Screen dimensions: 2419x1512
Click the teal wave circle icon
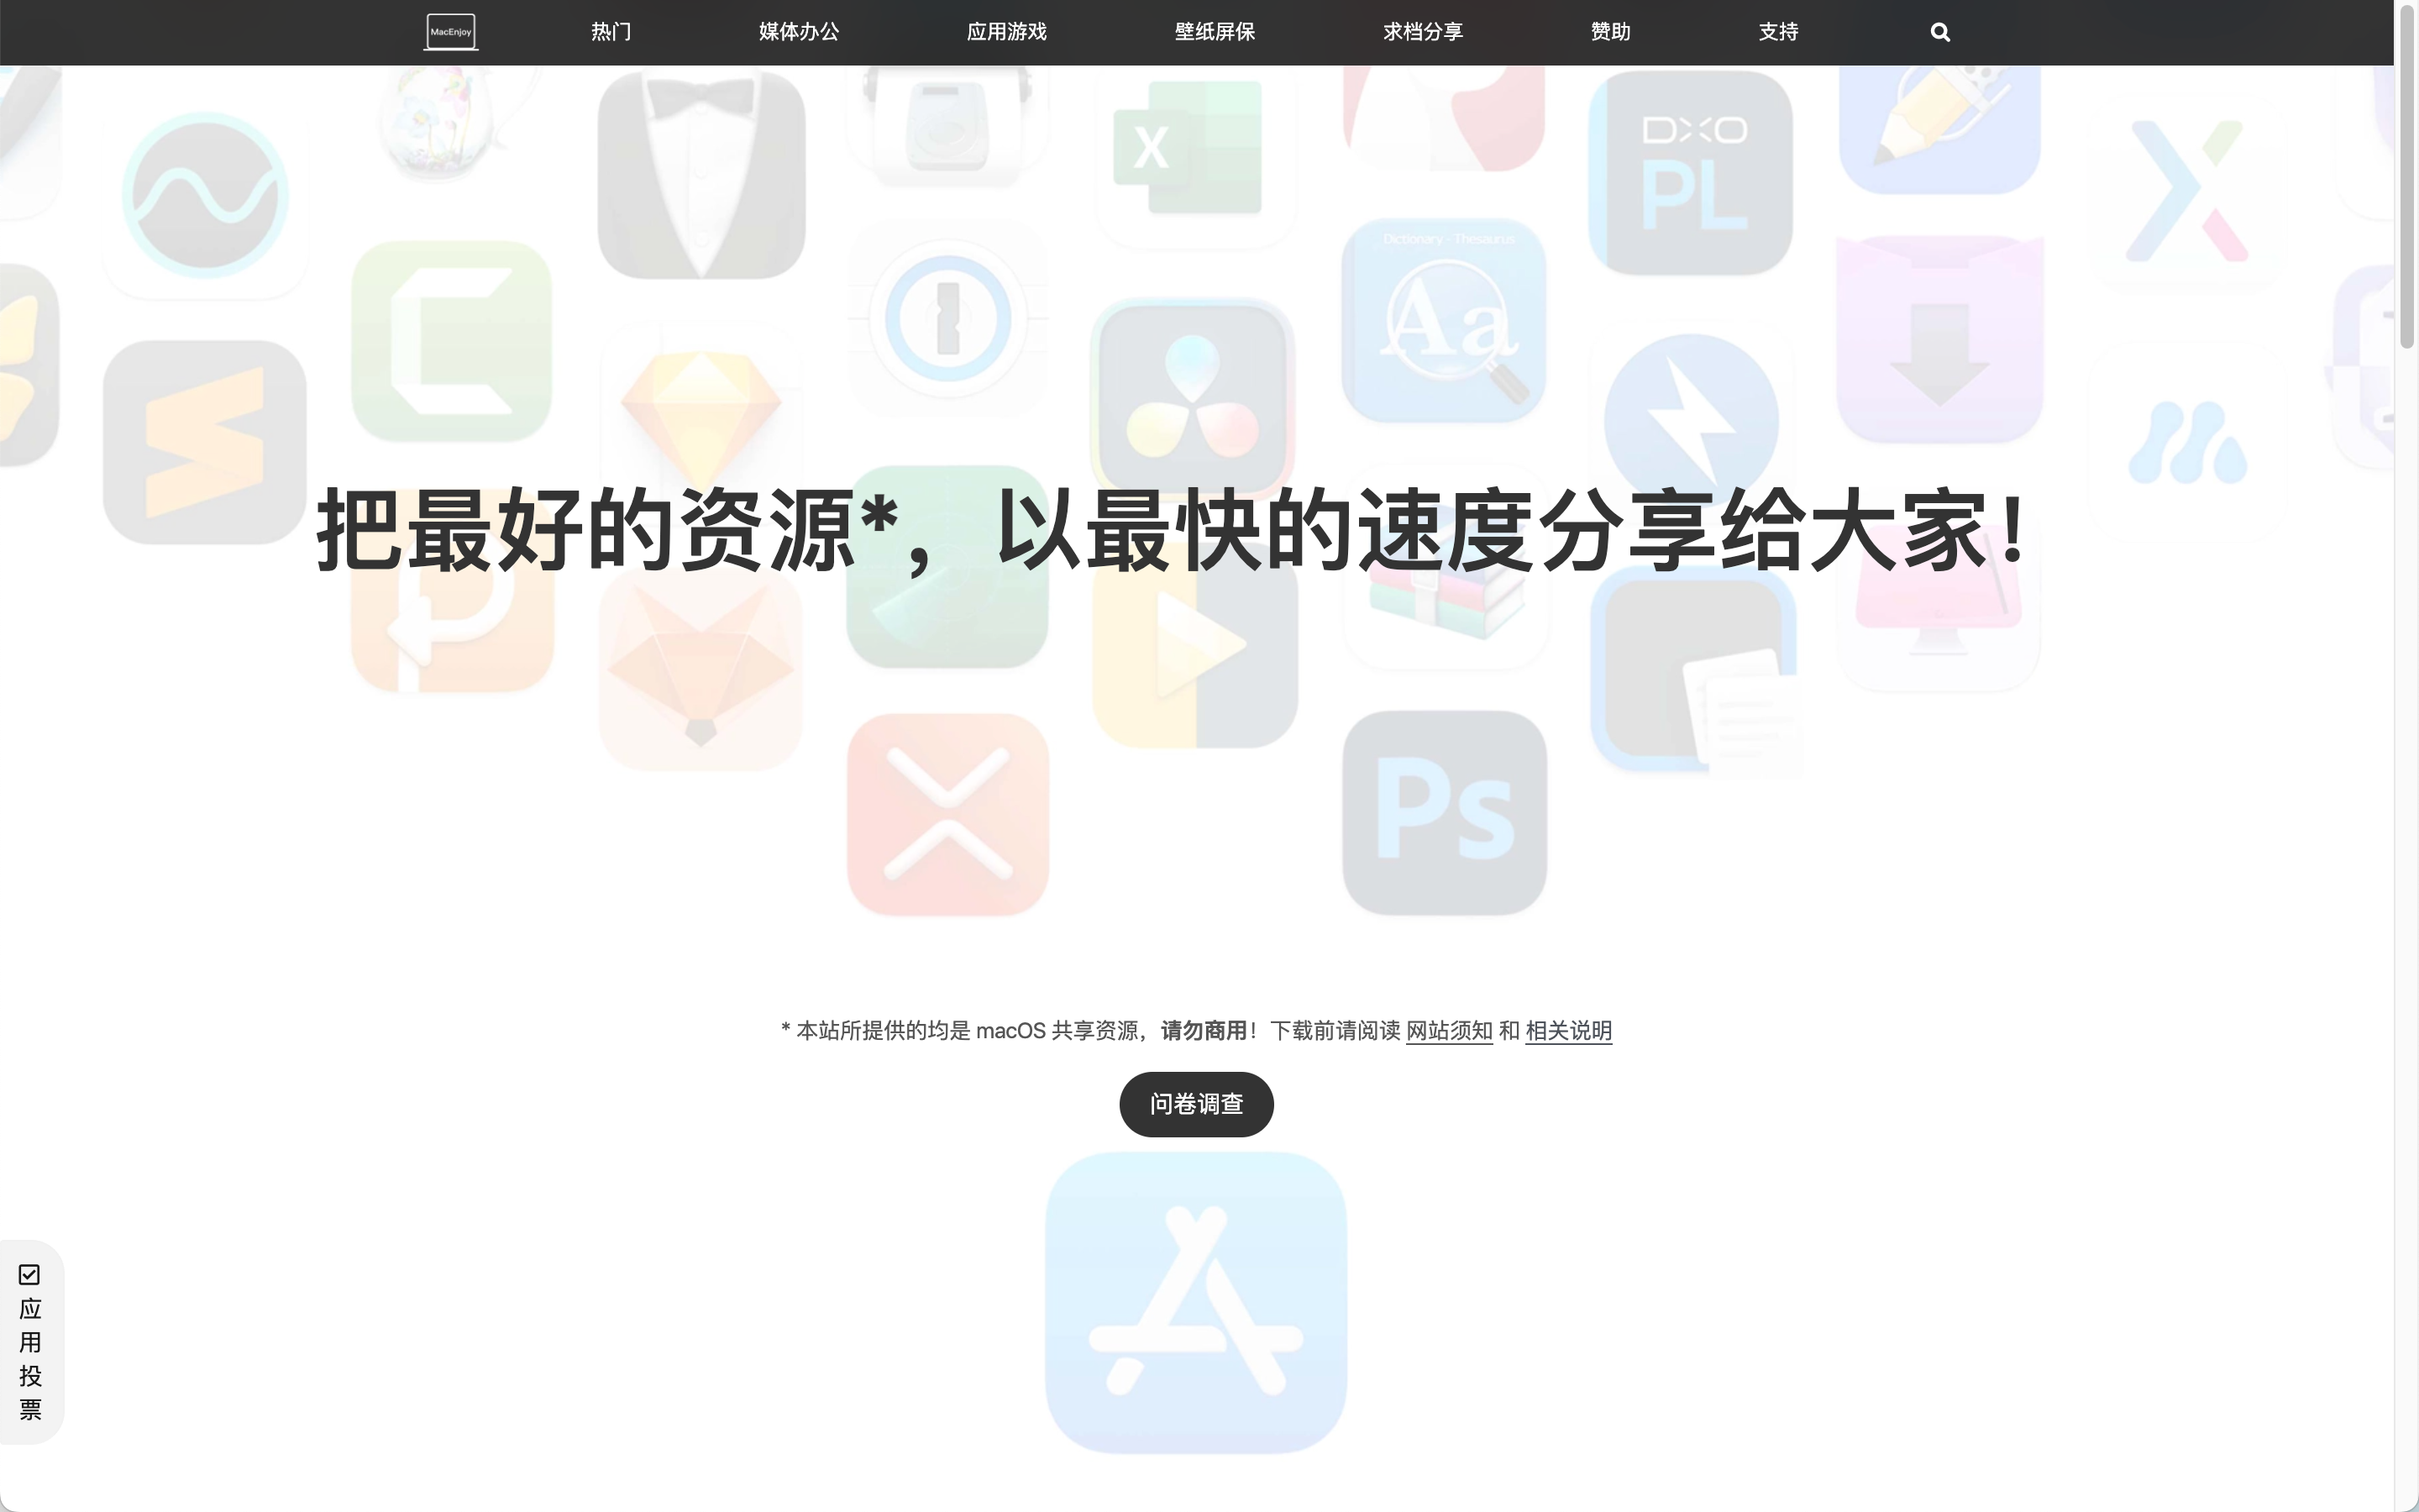coord(206,196)
